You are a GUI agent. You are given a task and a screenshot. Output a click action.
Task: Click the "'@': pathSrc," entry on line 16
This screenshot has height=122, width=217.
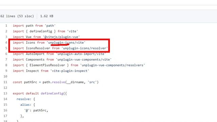(x=36, y=110)
